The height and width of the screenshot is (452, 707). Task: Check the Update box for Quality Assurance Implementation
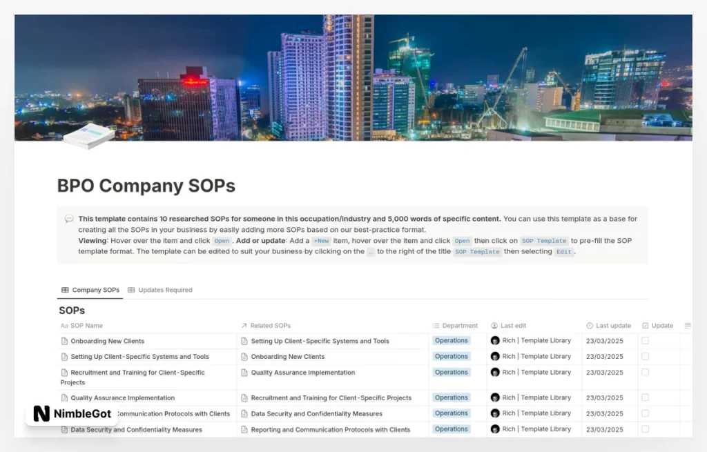click(646, 397)
